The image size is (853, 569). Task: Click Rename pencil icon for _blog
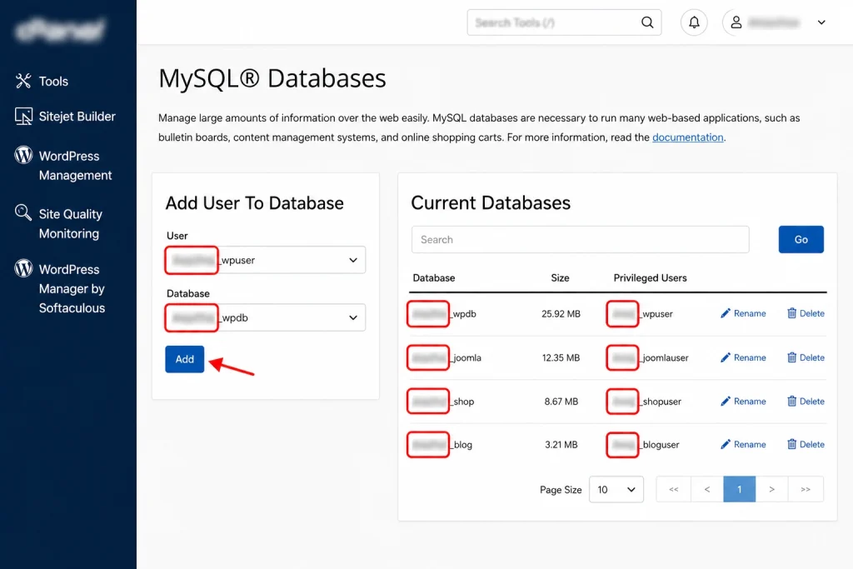pyautogui.click(x=726, y=444)
